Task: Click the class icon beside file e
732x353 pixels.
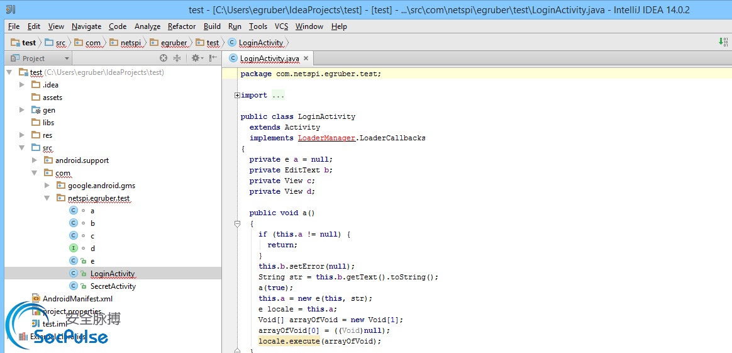Action: click(74, 261)
